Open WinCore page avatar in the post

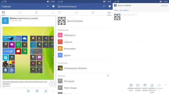[x=5, y=21]
